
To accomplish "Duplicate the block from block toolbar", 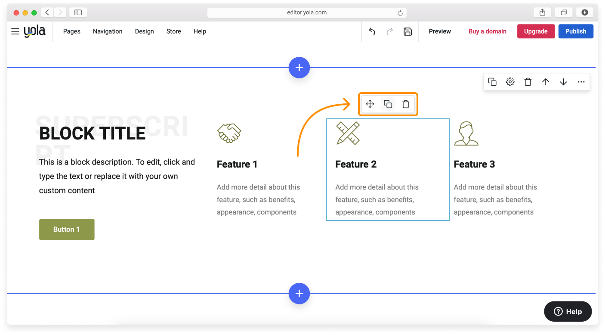I will (x=492, y=82).
